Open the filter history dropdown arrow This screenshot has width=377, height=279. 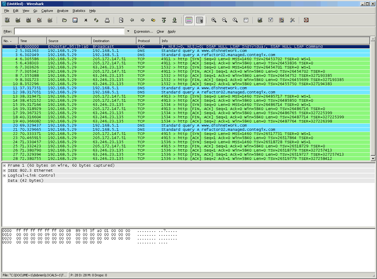click(x=128, y=31)
